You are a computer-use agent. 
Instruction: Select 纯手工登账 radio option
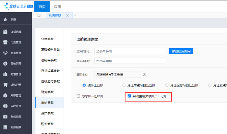click(x=84, y=85)
